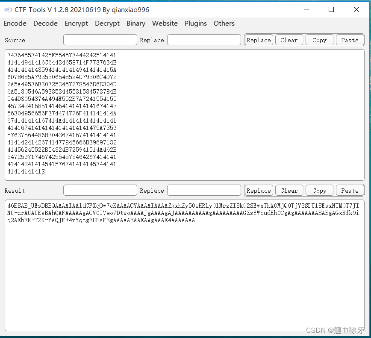Image resolution: width=371 pixels, height=338 pixels.
Task: Open the Encode menu
Action: coord(15,24)
